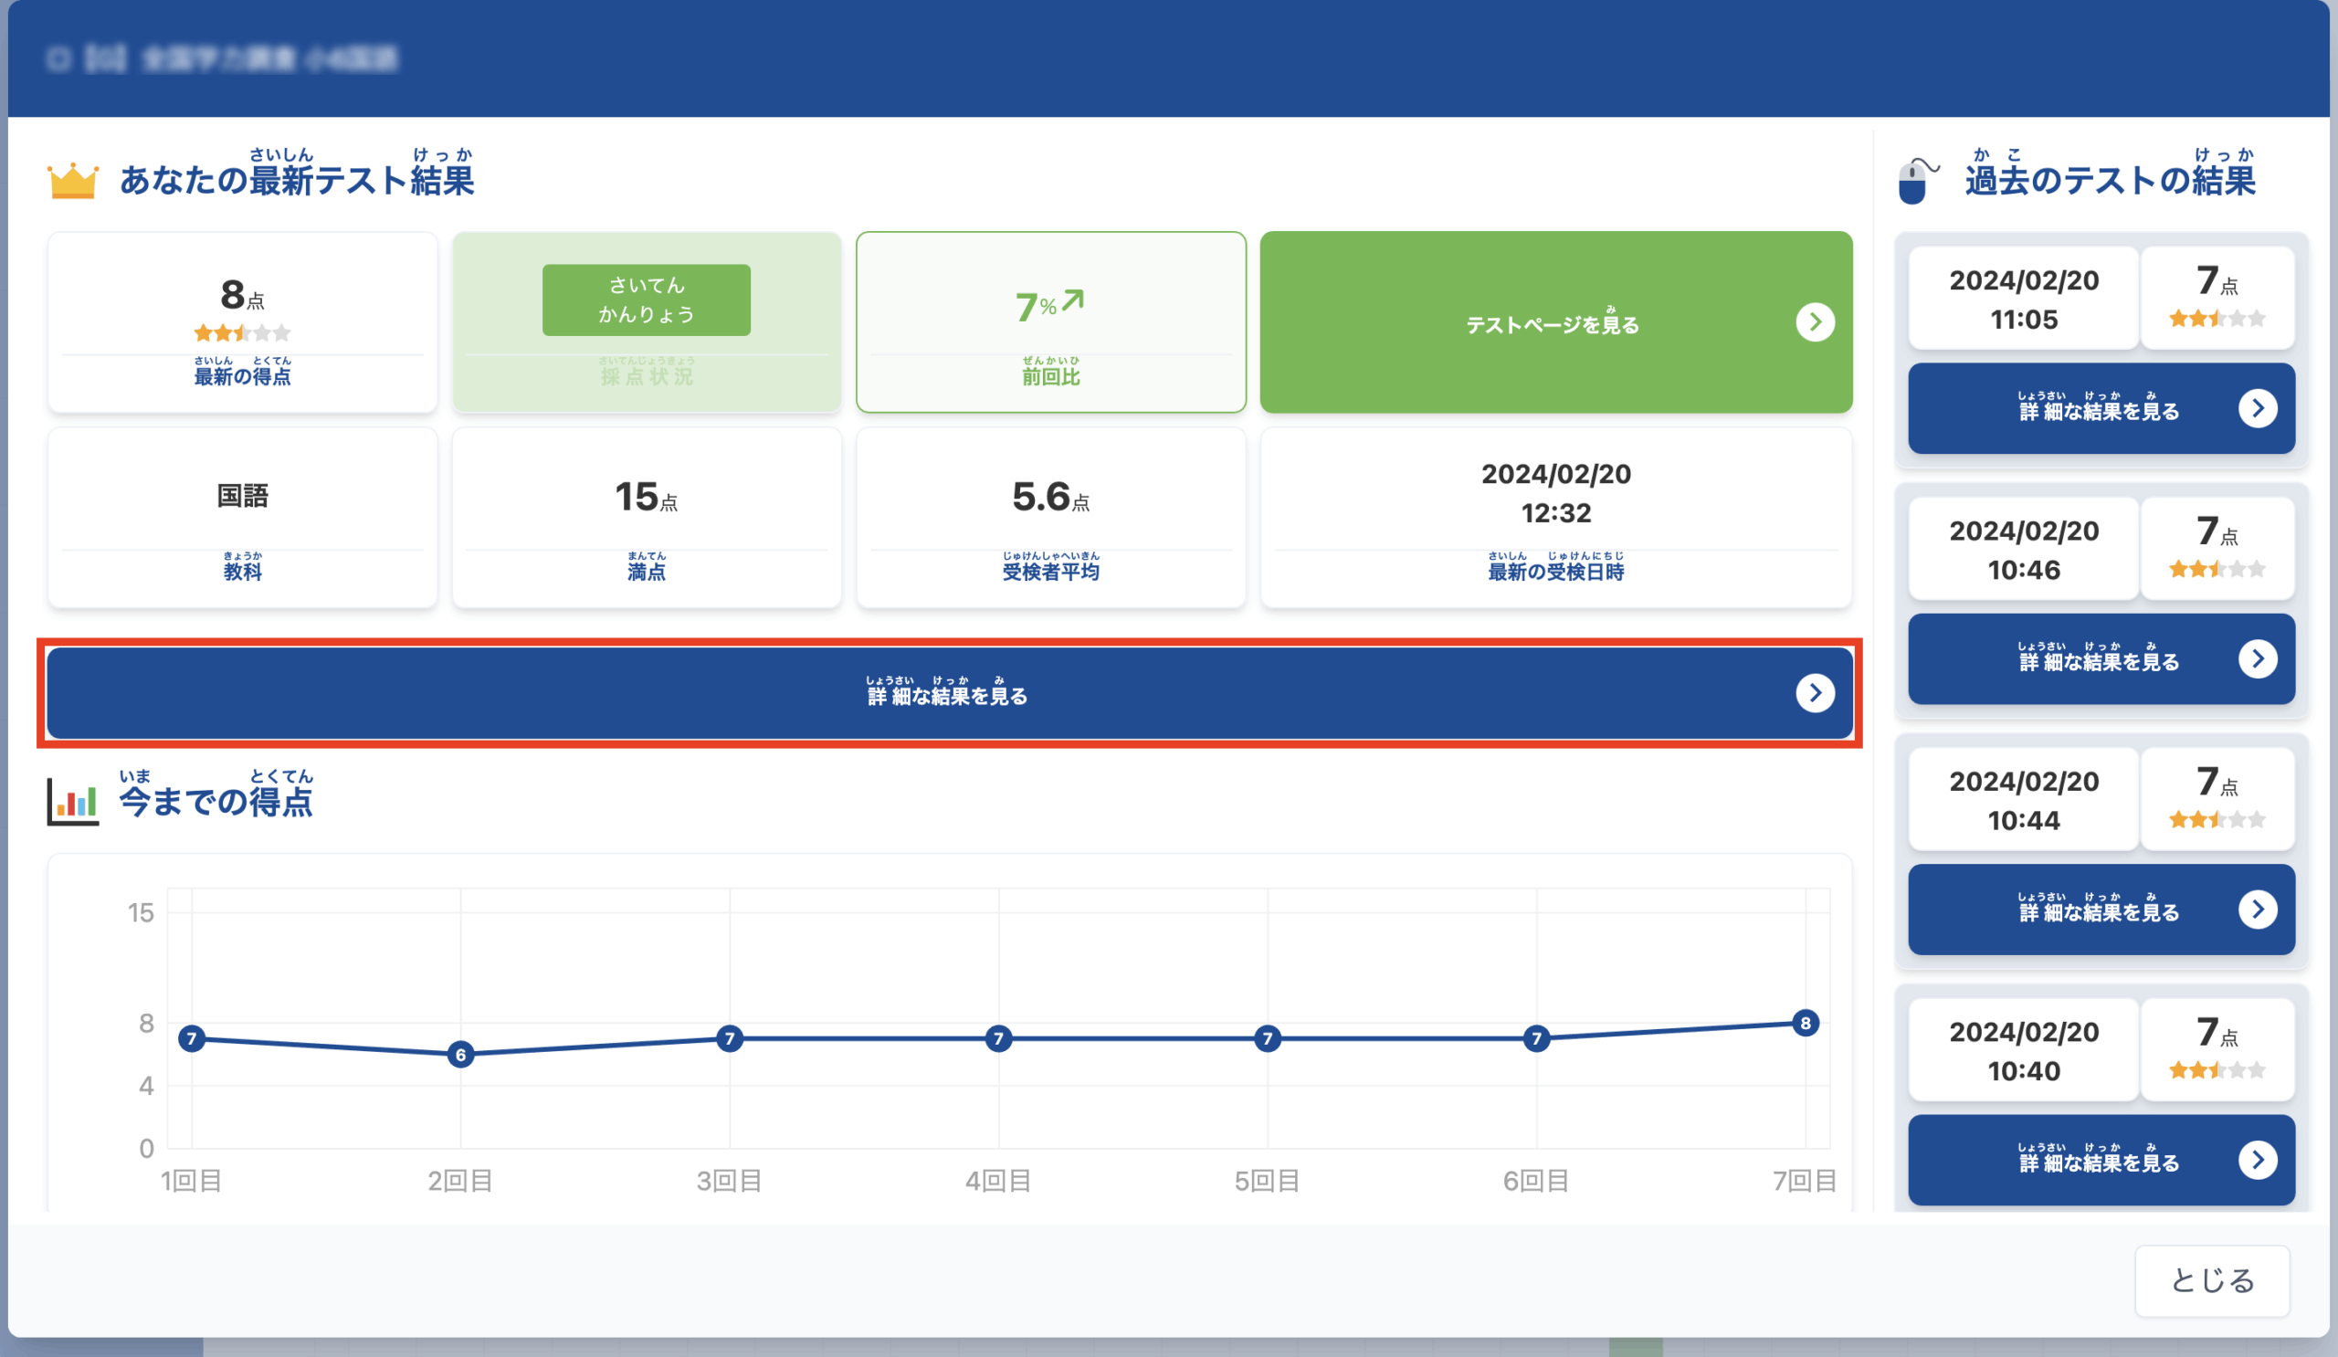The width and height of the screenshot is (2338, 1357).
Task: Click arrow icon under the 11:05 result
Action: coord(2258,408)
